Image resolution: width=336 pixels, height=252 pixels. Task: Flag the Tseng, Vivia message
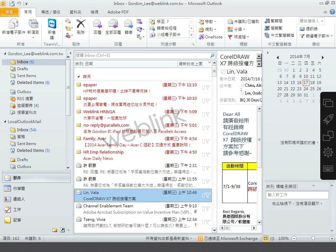pyautogui.click(x=208, y=222)
